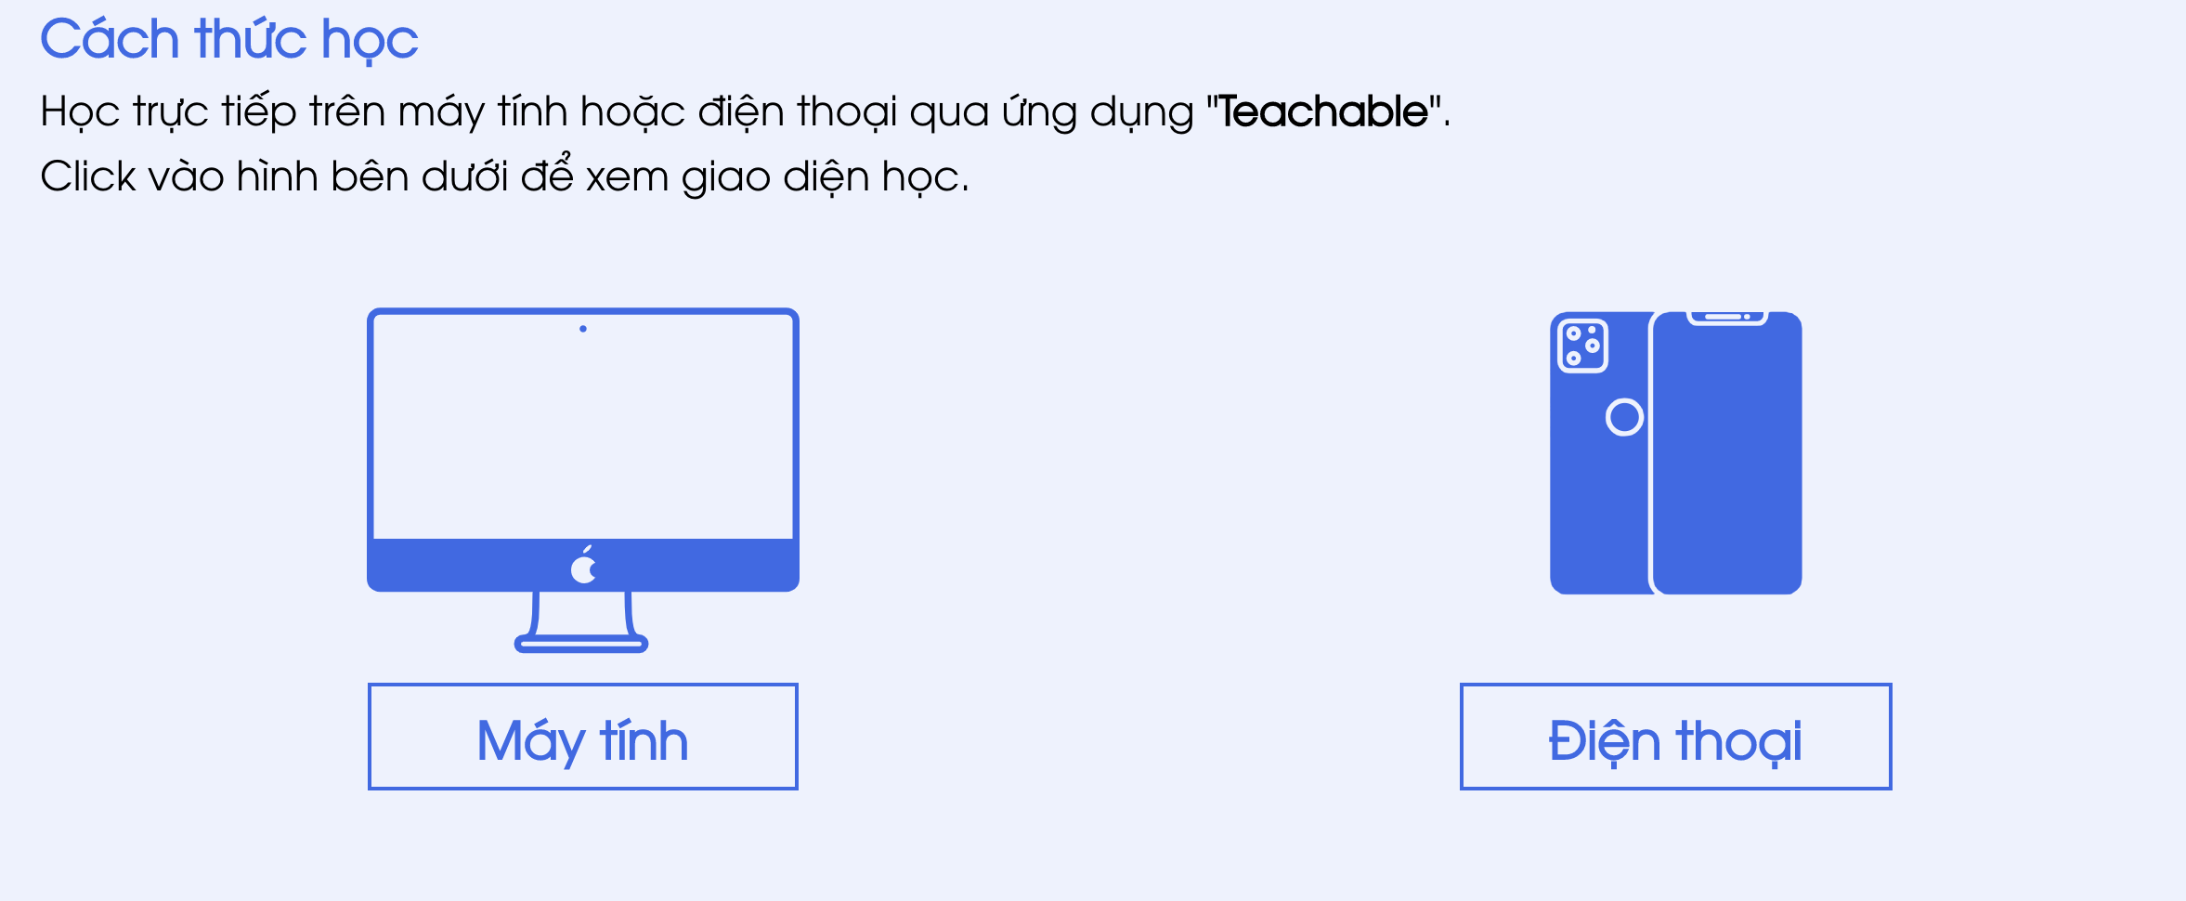Click the blue chin bar of the iMac

coord(583,565)
